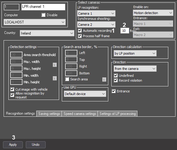The height and width of the screenshot is (150, 177).
Task: Open the Direction calculation by LP position dropdown
Action: [x=135, y=53]
